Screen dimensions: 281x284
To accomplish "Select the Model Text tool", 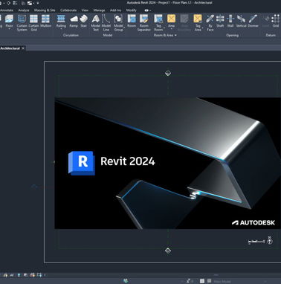I will coord(96,23).
